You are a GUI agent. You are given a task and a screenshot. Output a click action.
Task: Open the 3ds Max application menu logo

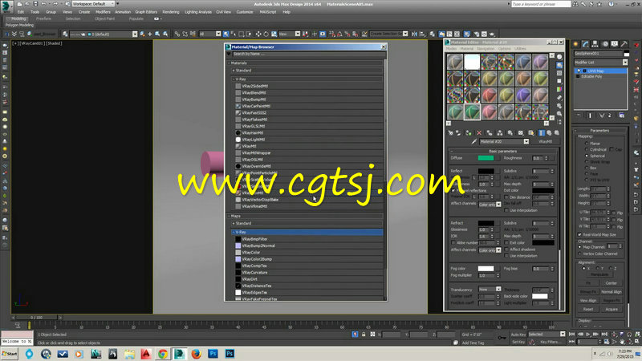6,6
